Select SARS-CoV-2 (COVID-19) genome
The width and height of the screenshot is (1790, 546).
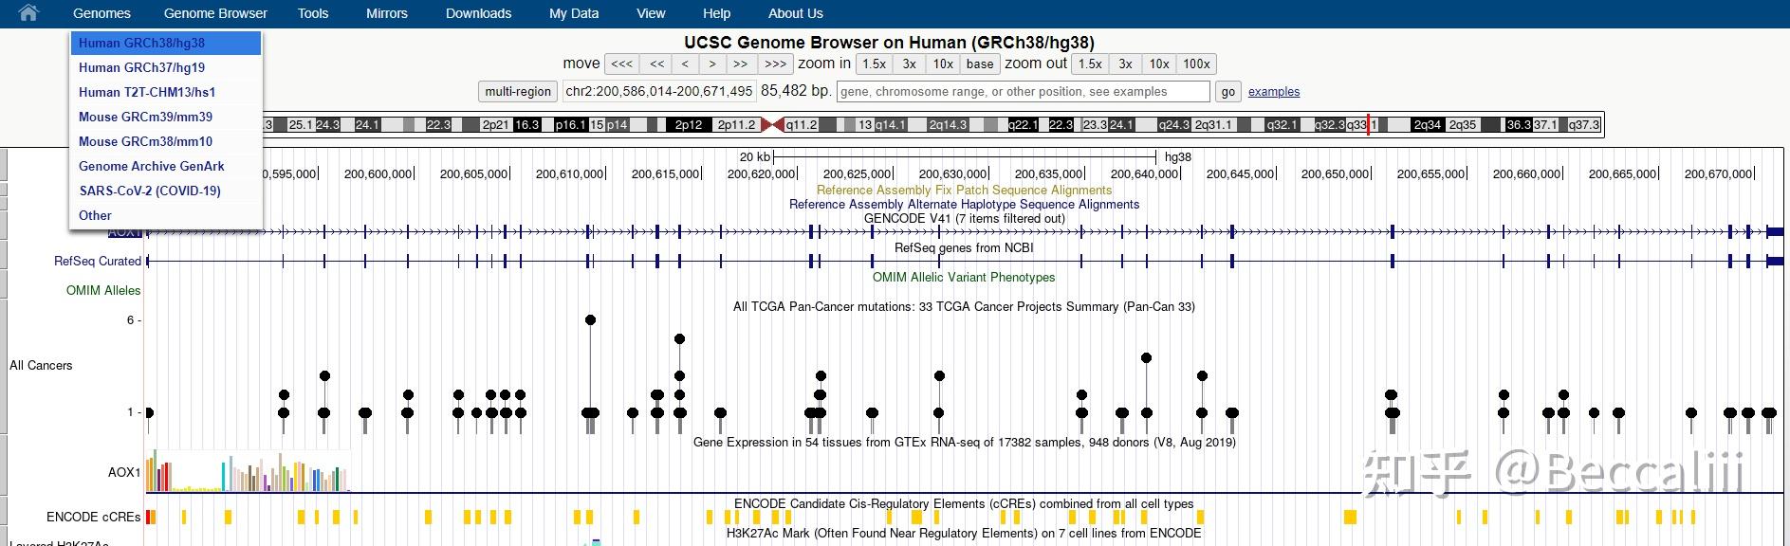166,191
